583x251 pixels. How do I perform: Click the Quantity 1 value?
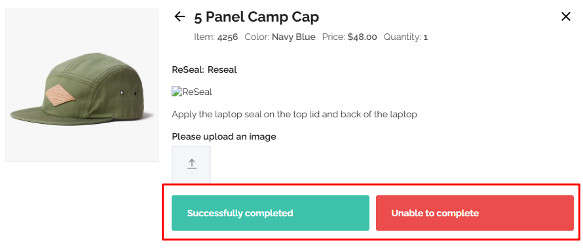(x=426, y=37)
